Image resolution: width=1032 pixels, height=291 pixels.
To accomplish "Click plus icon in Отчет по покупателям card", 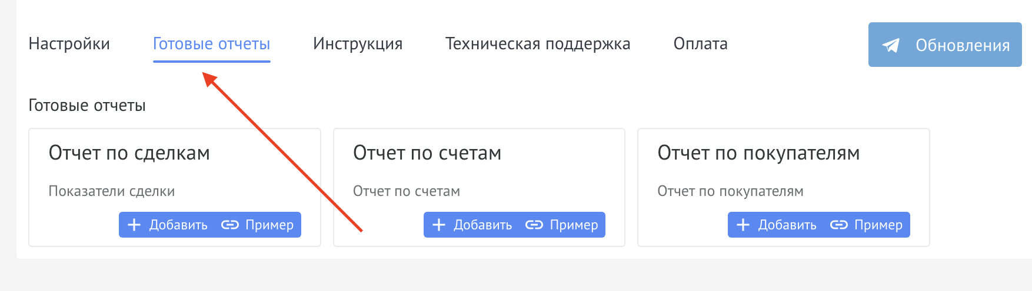I will click(x=743, y=225).
